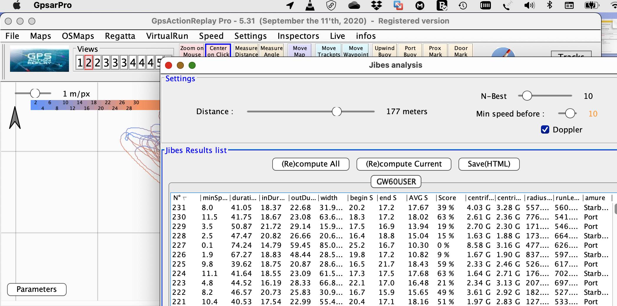
Task: Click the Dropbox menu bar icon
Action: coord(376,5)
